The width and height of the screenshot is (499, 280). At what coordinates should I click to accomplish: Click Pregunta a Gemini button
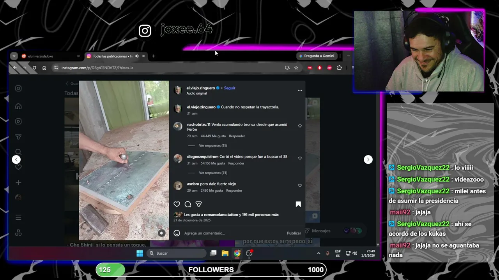coord(316,56)
